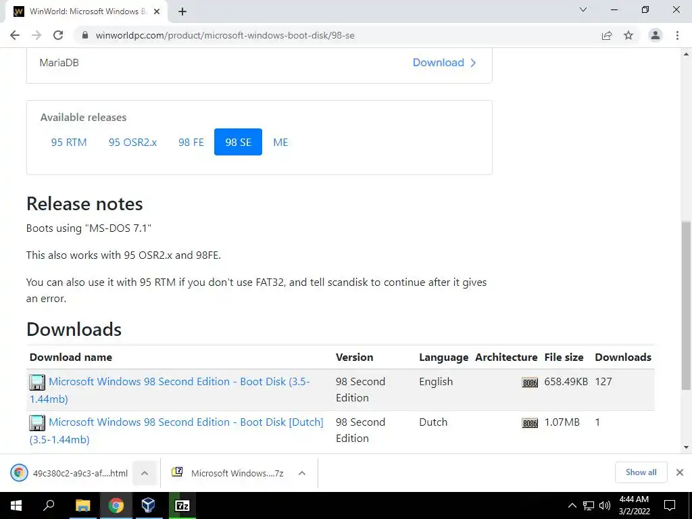The image size is (692, 519).
Task: Reload the WinWorld page
Action: click(x=58, y=35)
